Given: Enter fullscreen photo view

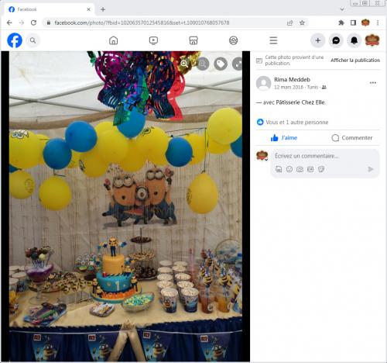Looking at the screenshot, I should tap(238, 64).
